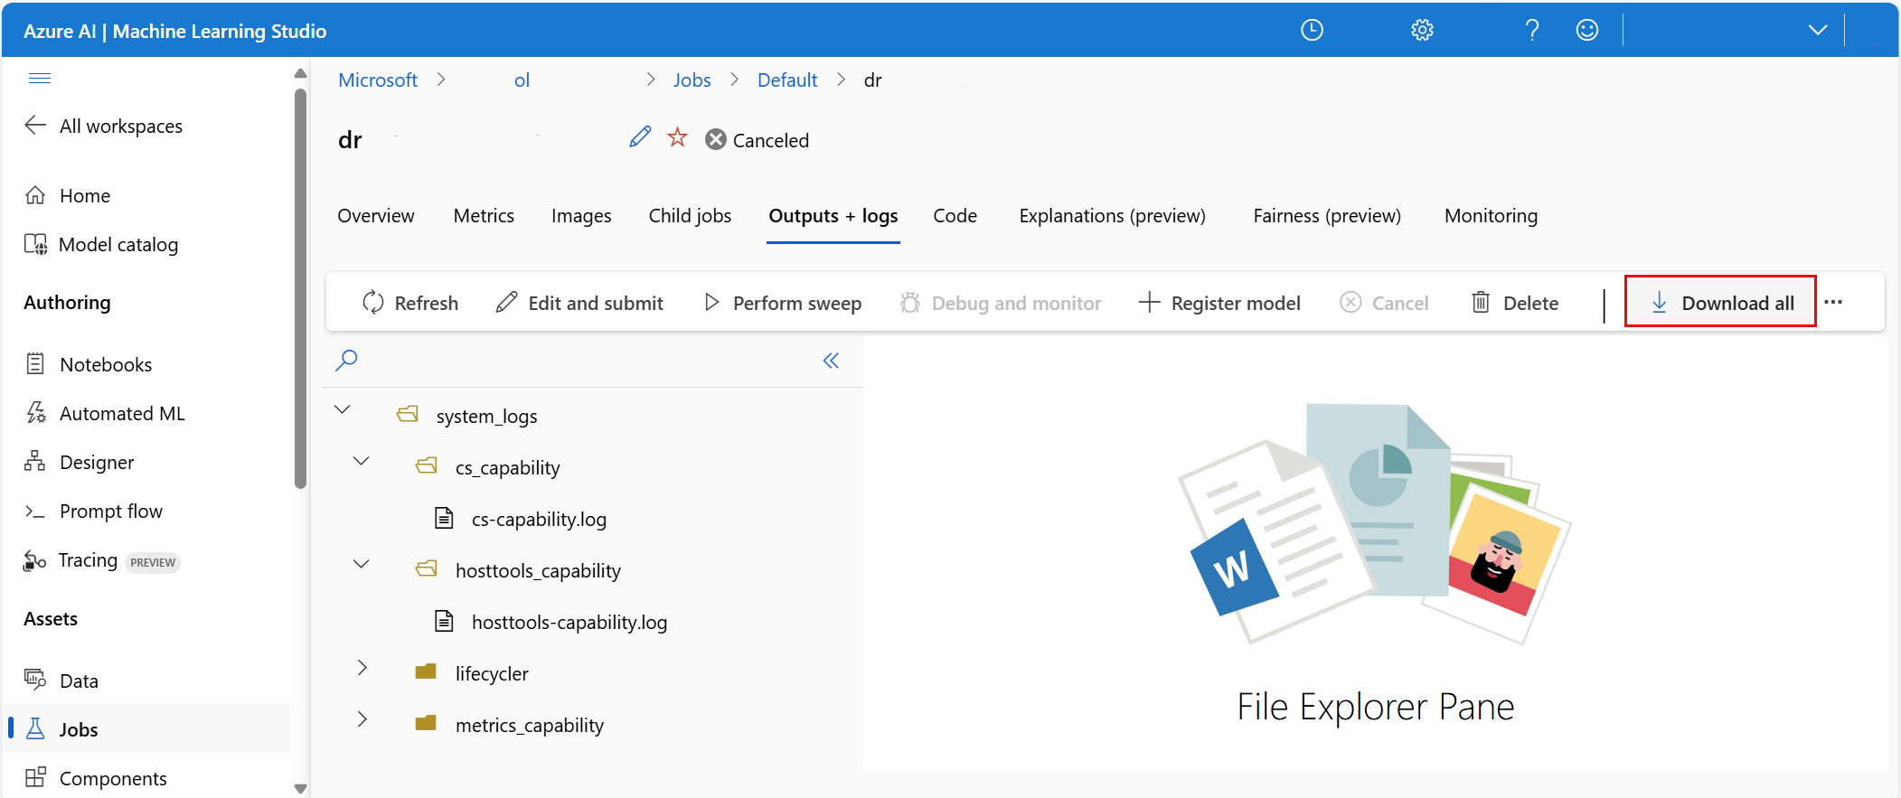Open the Child jobs tab

pyautogui.click(x=690, y=216)
